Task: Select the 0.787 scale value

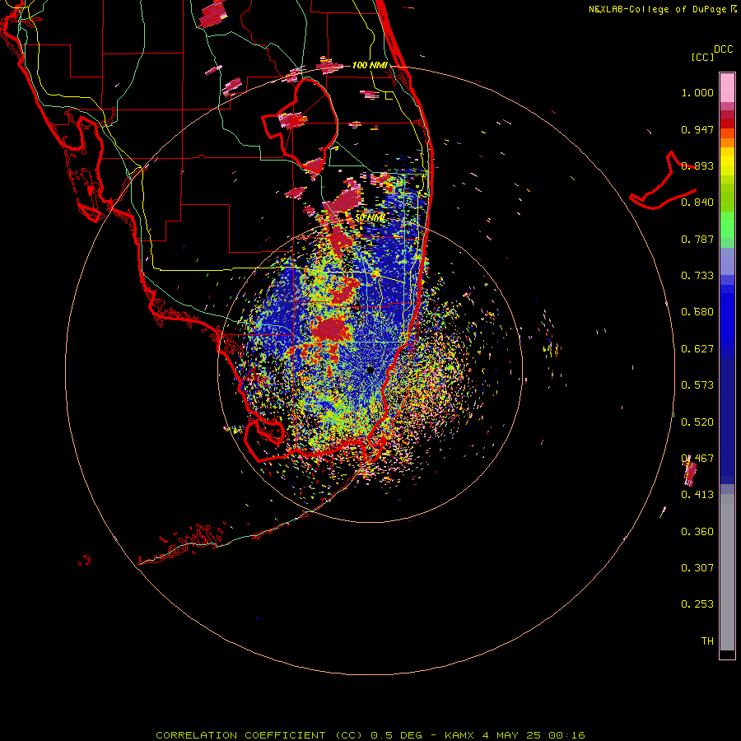Action: point(697,239)
